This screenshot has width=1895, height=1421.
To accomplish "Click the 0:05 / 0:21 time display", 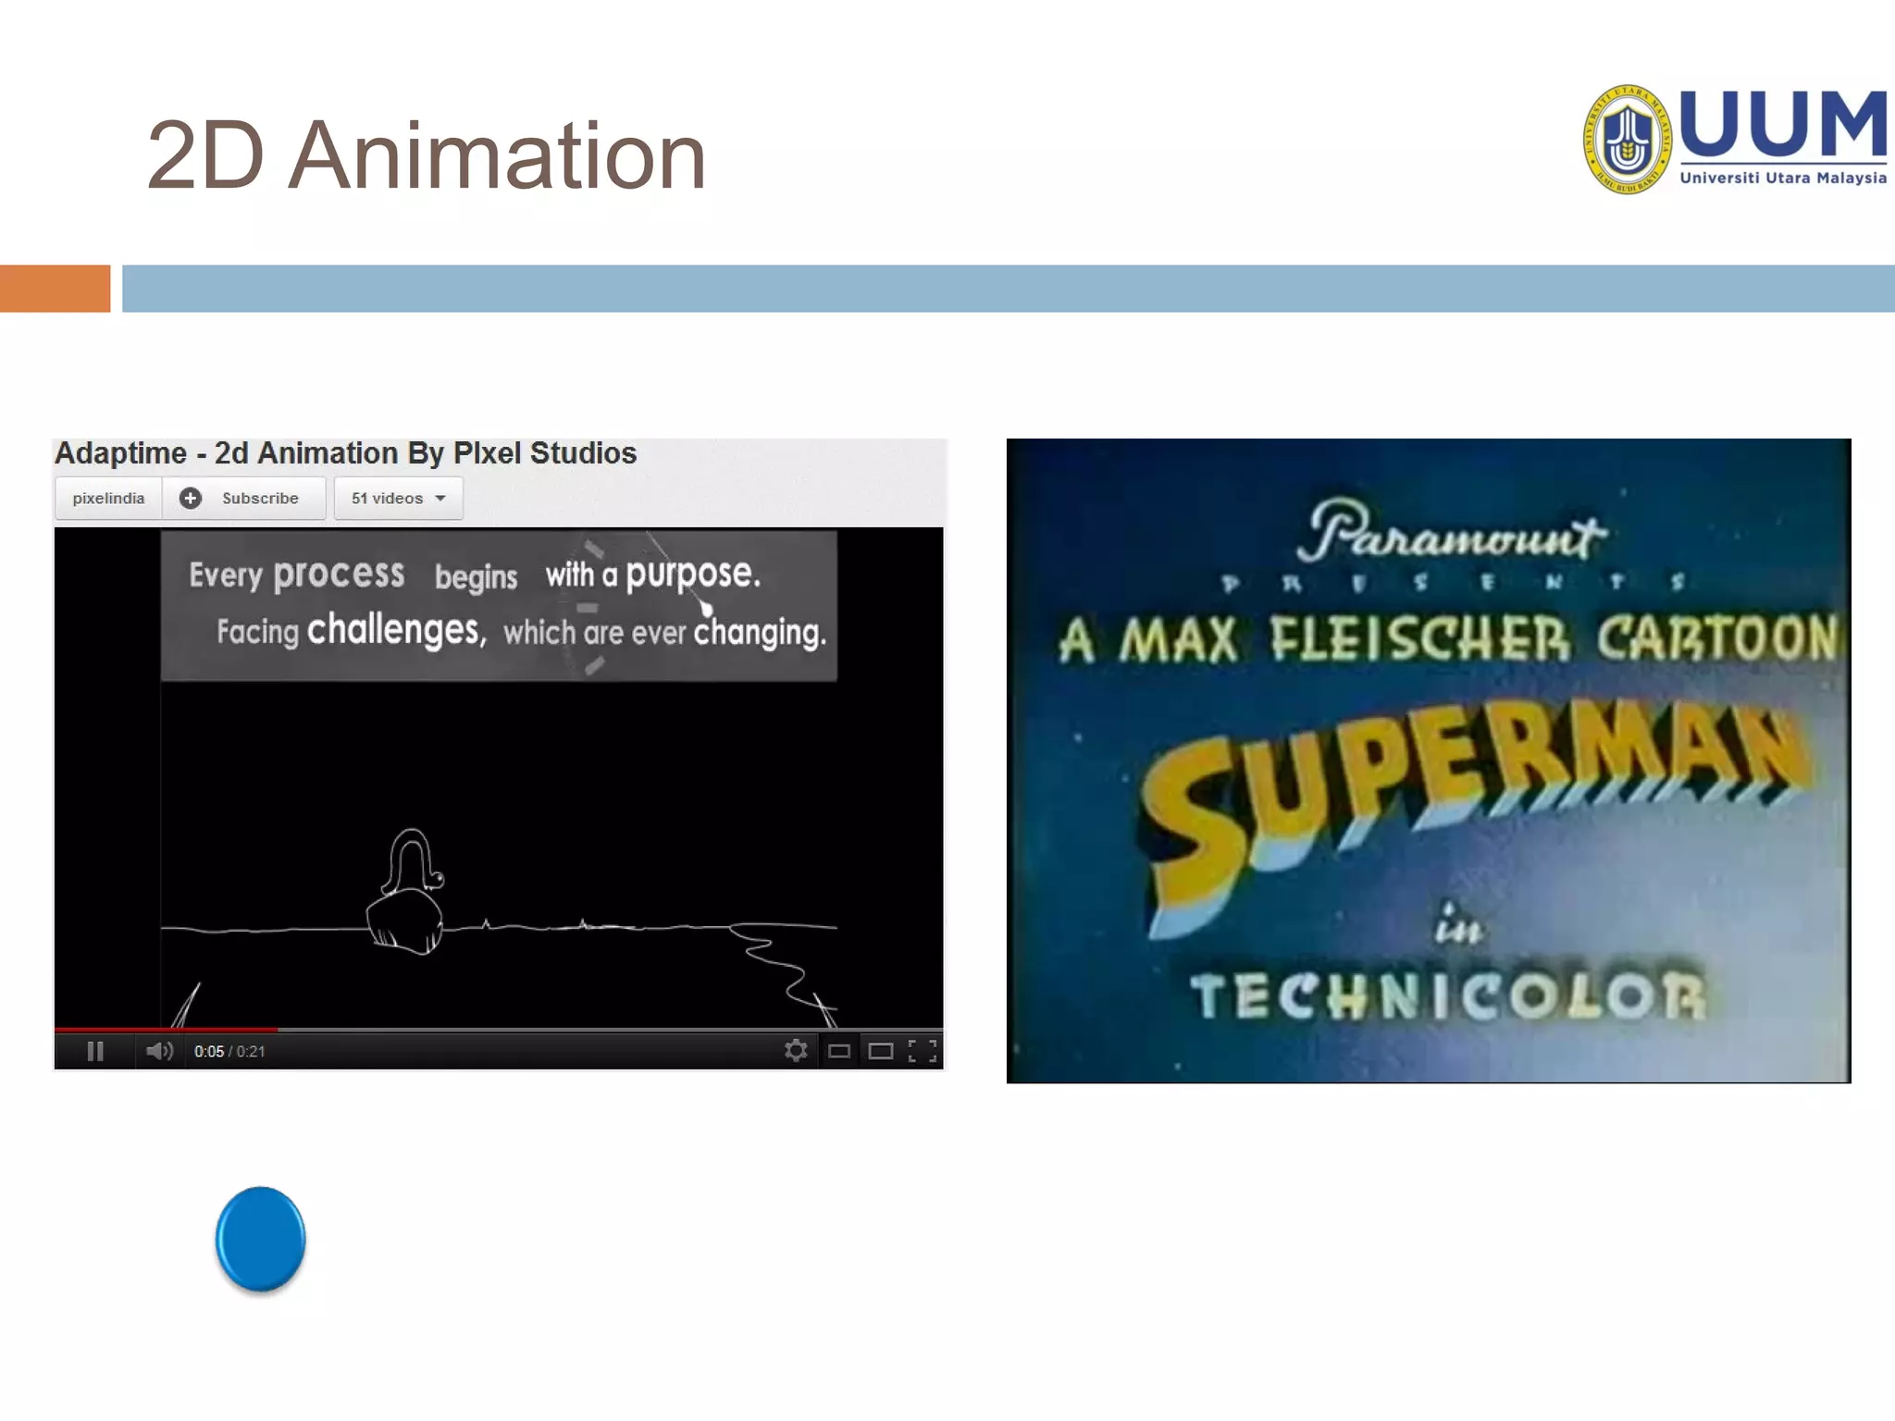I will [229, 1052].
